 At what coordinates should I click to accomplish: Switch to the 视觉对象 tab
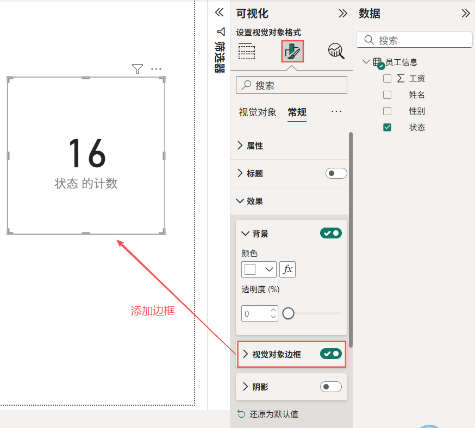pyautogui.click(x=257, y=112)
